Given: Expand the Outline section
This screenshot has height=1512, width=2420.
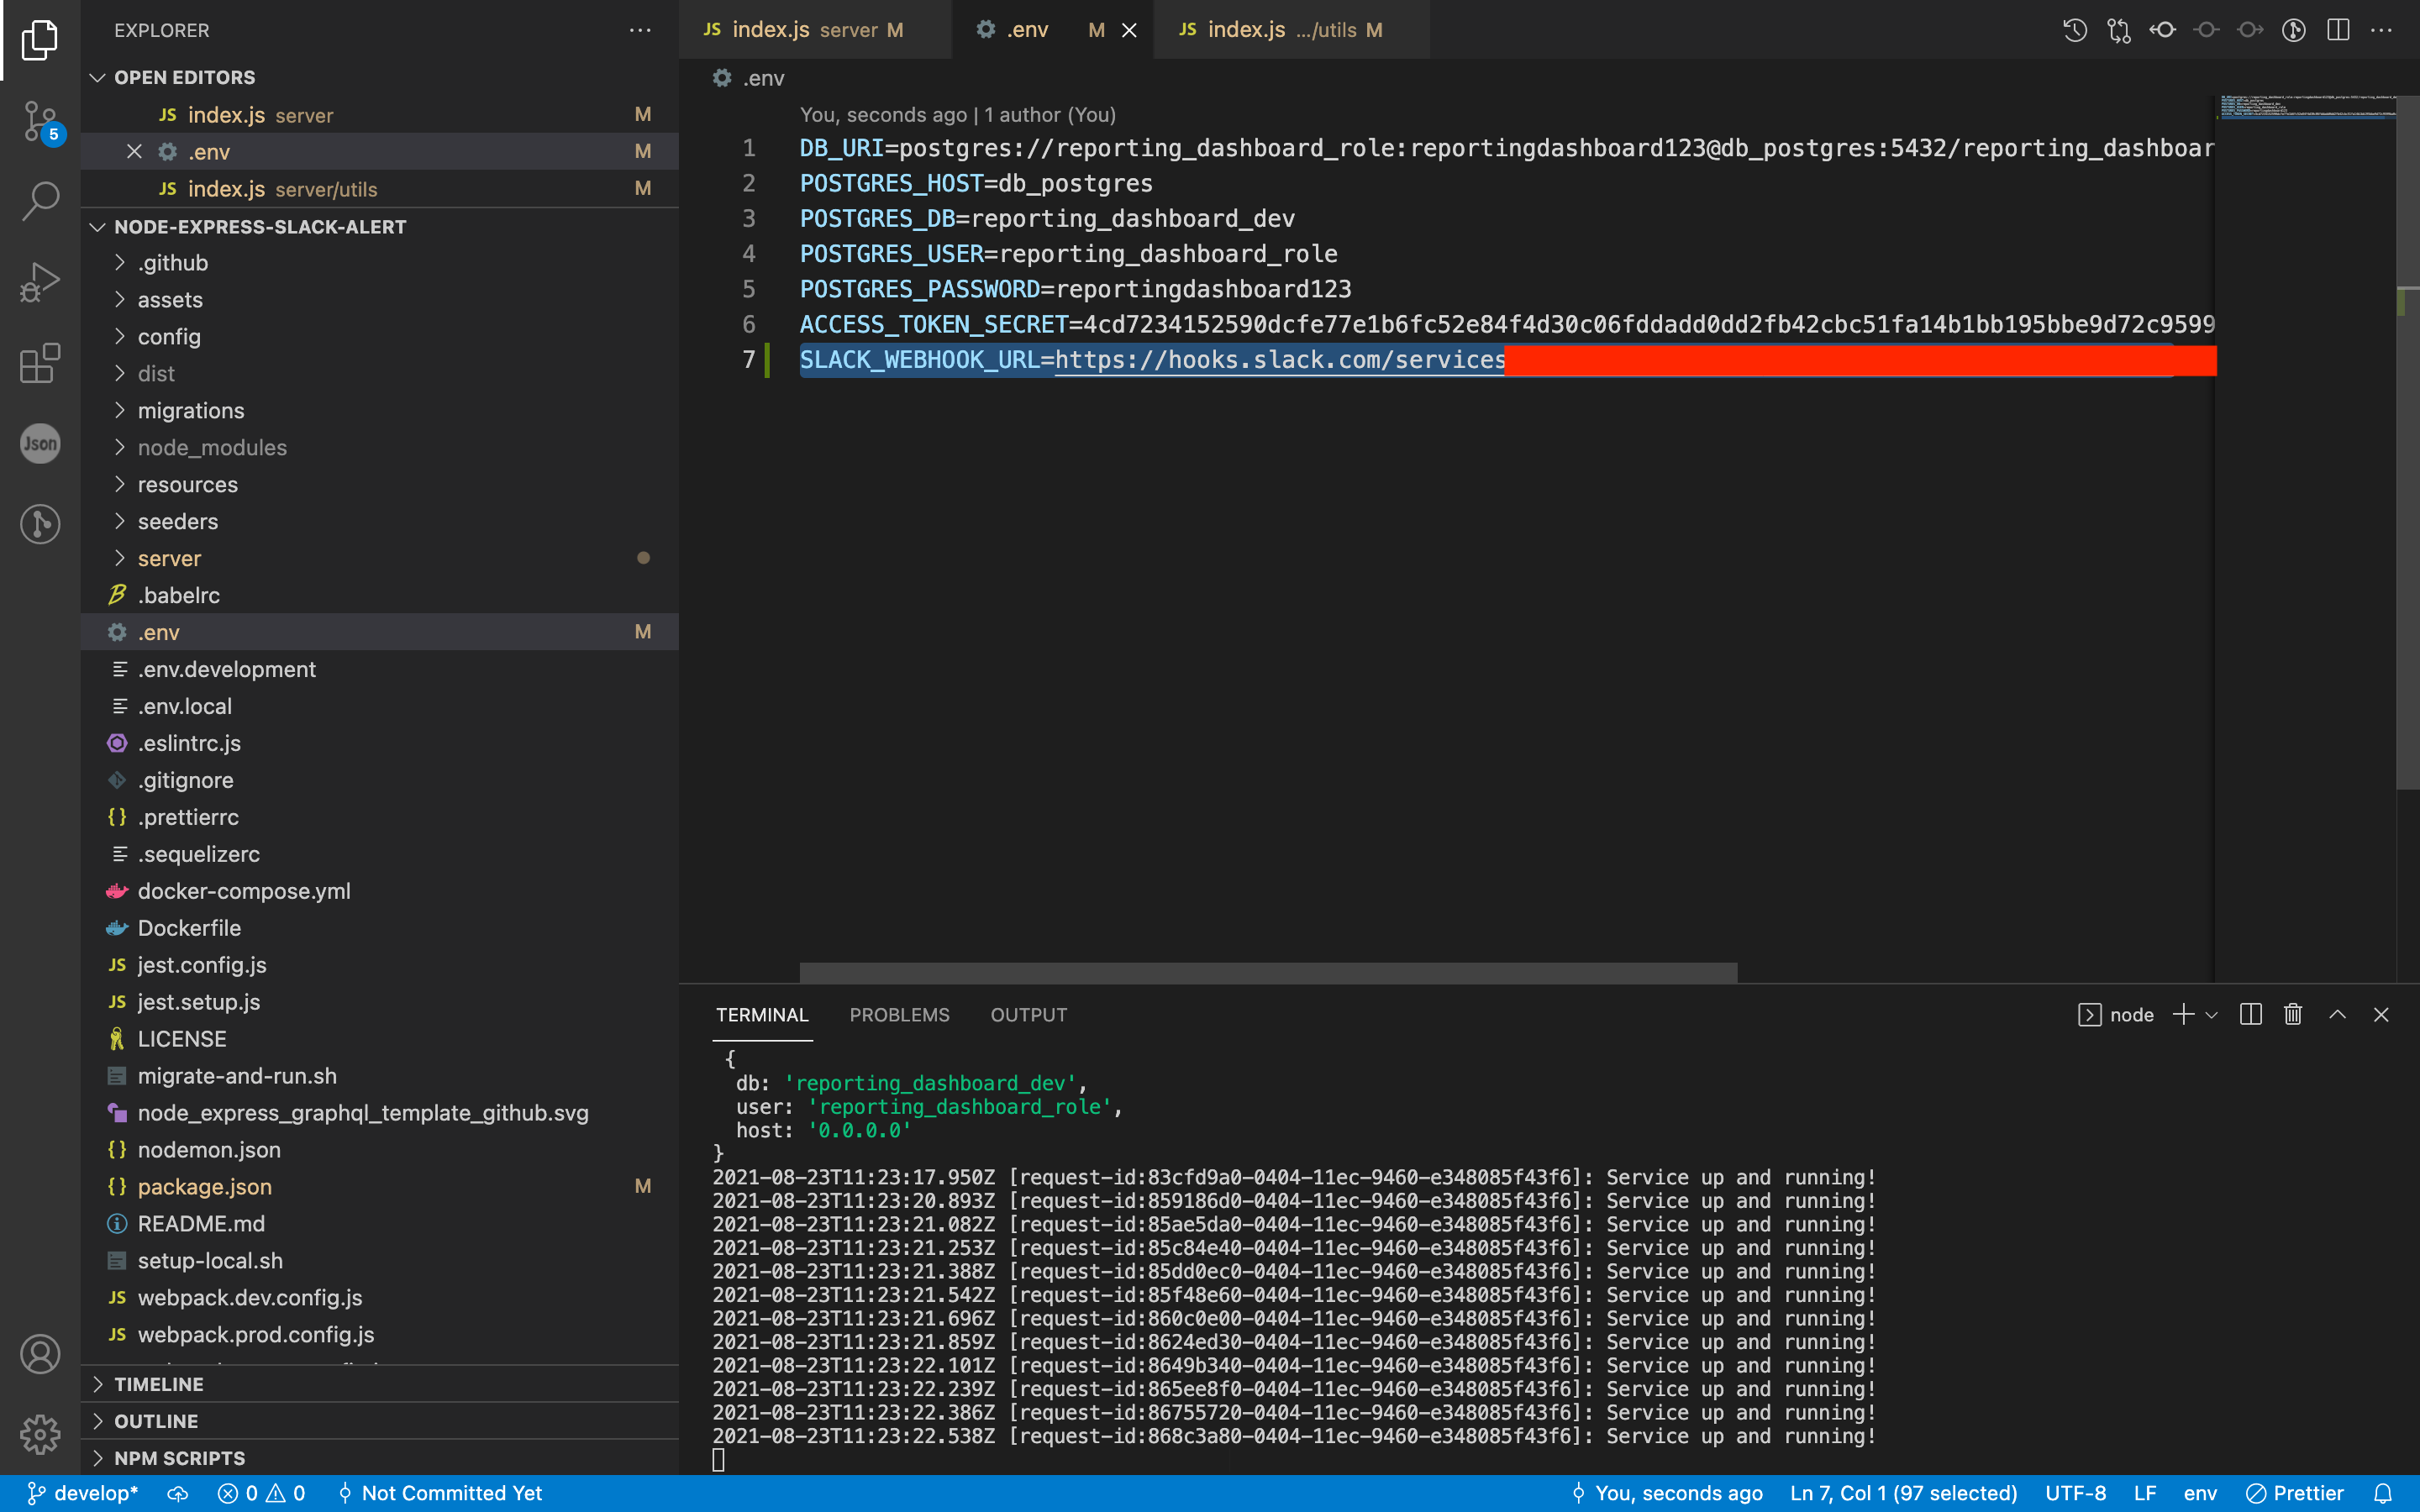Looking at the screenshot, I should 379,1421.
